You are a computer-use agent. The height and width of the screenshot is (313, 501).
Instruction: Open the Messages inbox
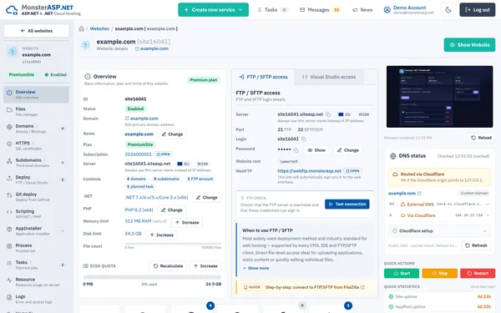click(x=320, y=10)
